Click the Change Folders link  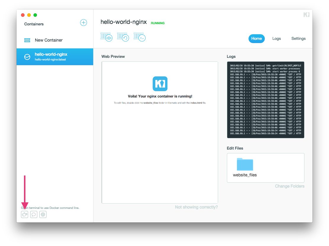[x=290, y=186]
